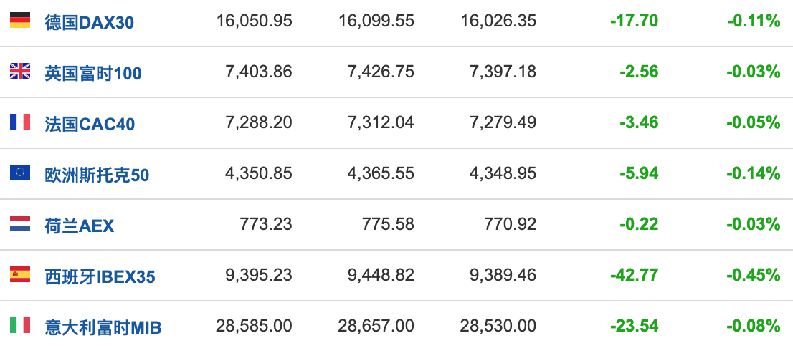Screen dimensions: 793x348
Task: Click the United Kingdom flag icon
Action: click(19, 71)
